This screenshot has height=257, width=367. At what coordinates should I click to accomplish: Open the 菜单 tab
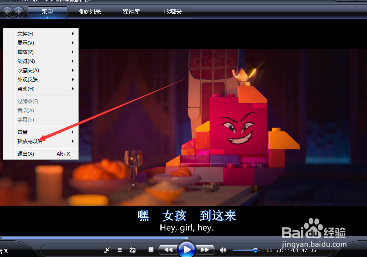pyautogui.click(x=47, y=12)
